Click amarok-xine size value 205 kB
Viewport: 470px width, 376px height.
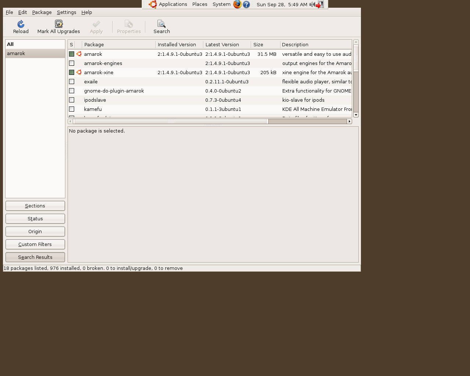[268, 72]
